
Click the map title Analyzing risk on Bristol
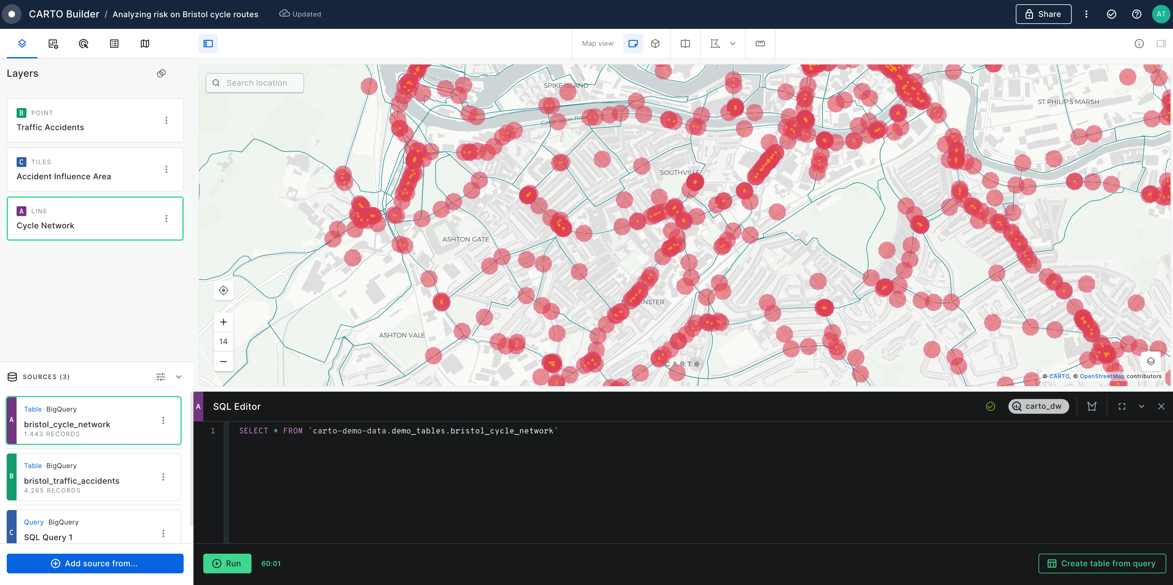pyautogui.click(x=185, y=14)
